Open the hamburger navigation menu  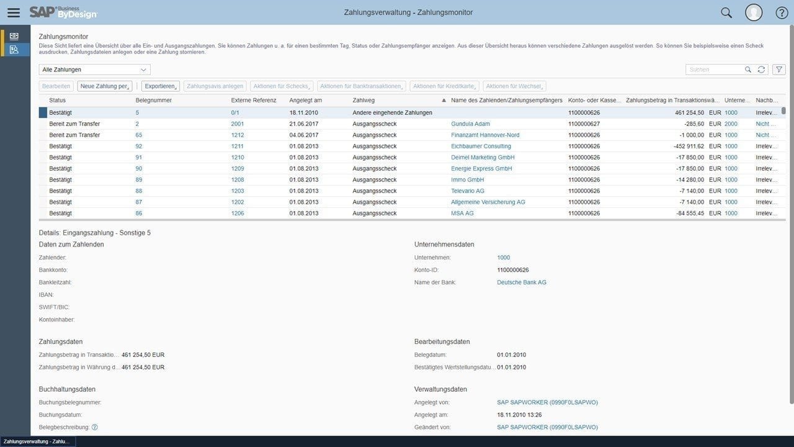tap(13, 12)
